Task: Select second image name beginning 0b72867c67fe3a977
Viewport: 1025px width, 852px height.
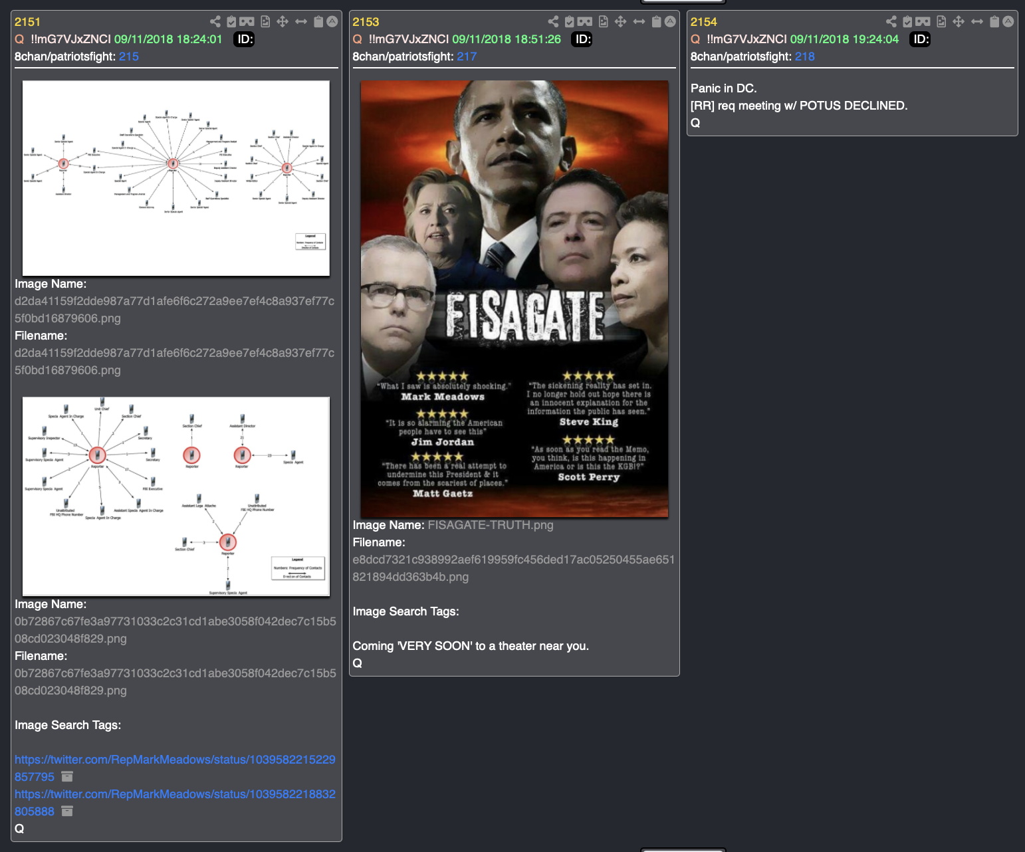Action: point(175,630)
